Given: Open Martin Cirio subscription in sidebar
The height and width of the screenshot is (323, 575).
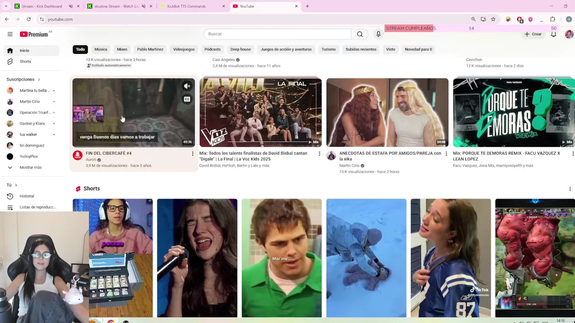Looking at the screenshot, I should click(x=31, y=101).
